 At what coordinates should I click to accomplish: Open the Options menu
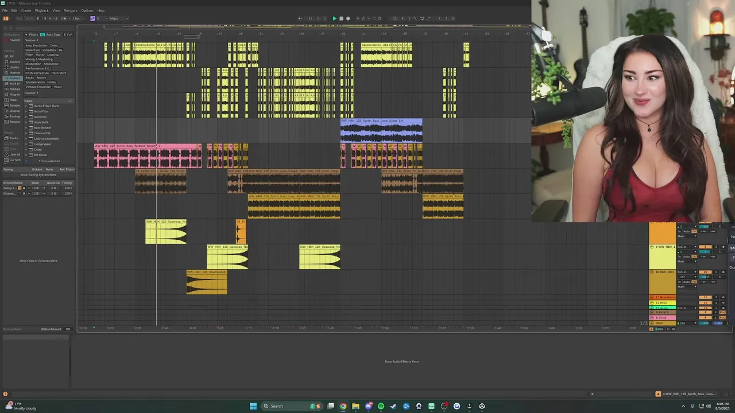[x=87, y=10]
